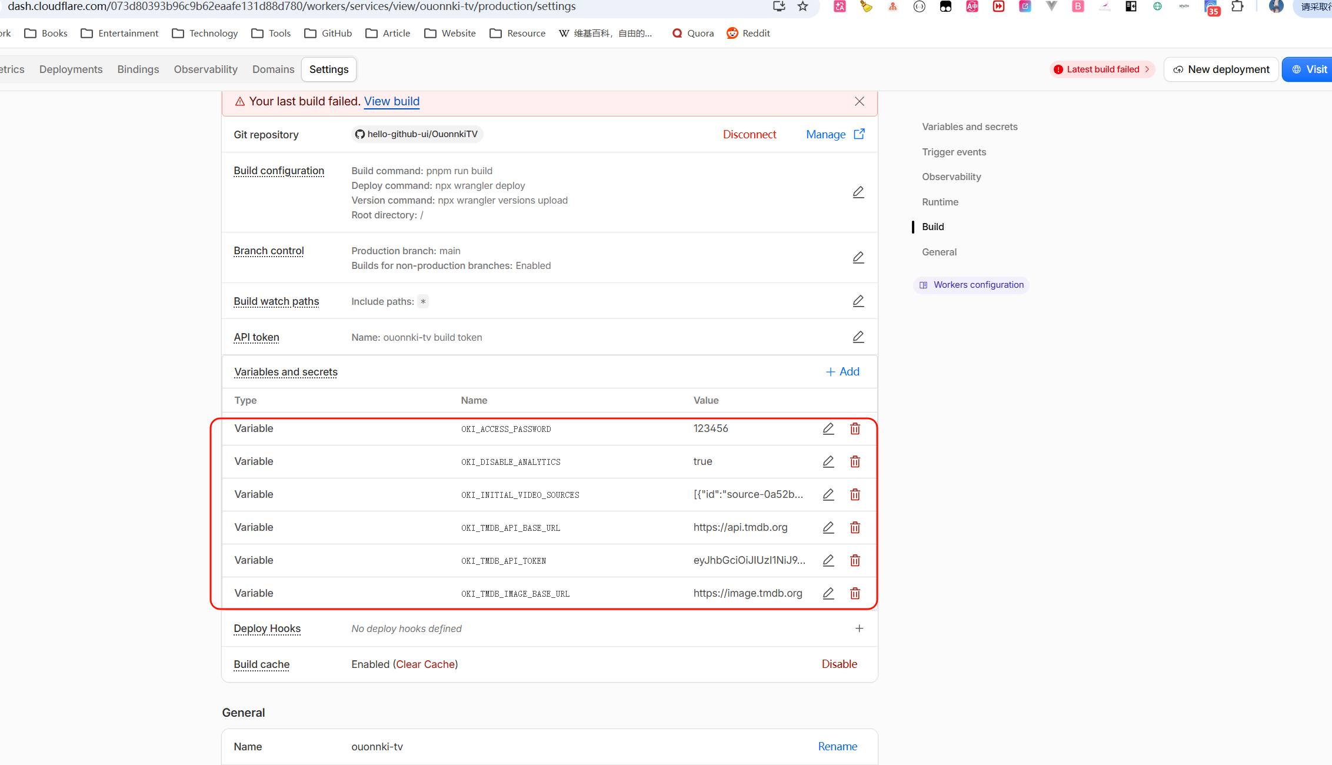Jump to General section in sidebar
The image size is (1332, 765).
tap(939, 252)
